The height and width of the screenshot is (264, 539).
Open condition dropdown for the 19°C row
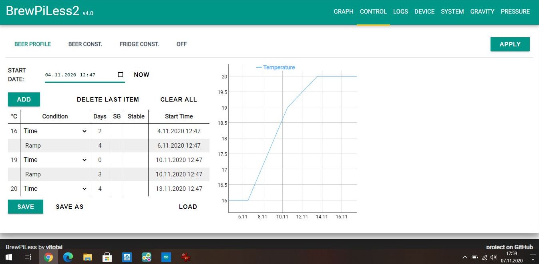(x=55, y=160)
